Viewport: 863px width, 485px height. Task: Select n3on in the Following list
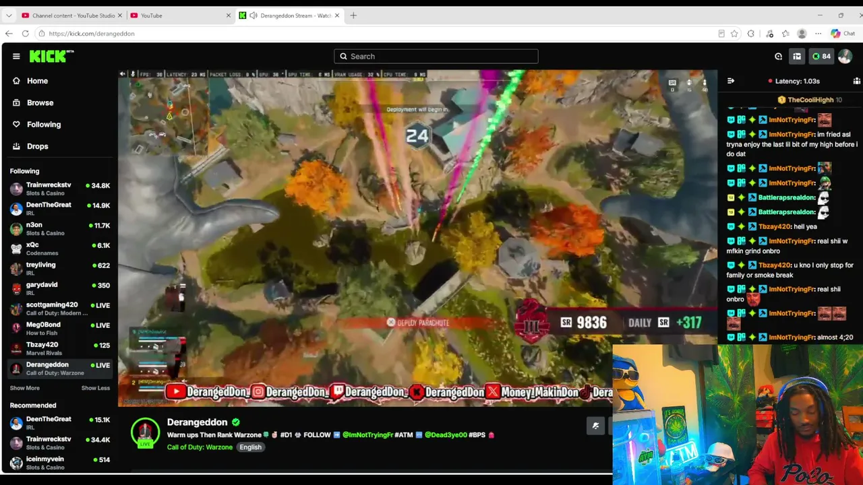pyautogui.click(x=60, y=229)
